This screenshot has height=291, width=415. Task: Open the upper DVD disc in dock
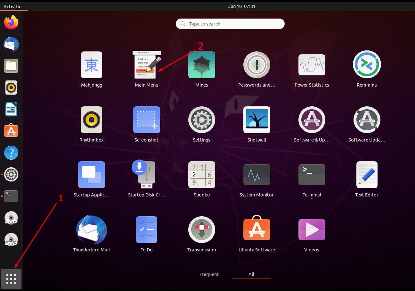(x=11, y=218)
